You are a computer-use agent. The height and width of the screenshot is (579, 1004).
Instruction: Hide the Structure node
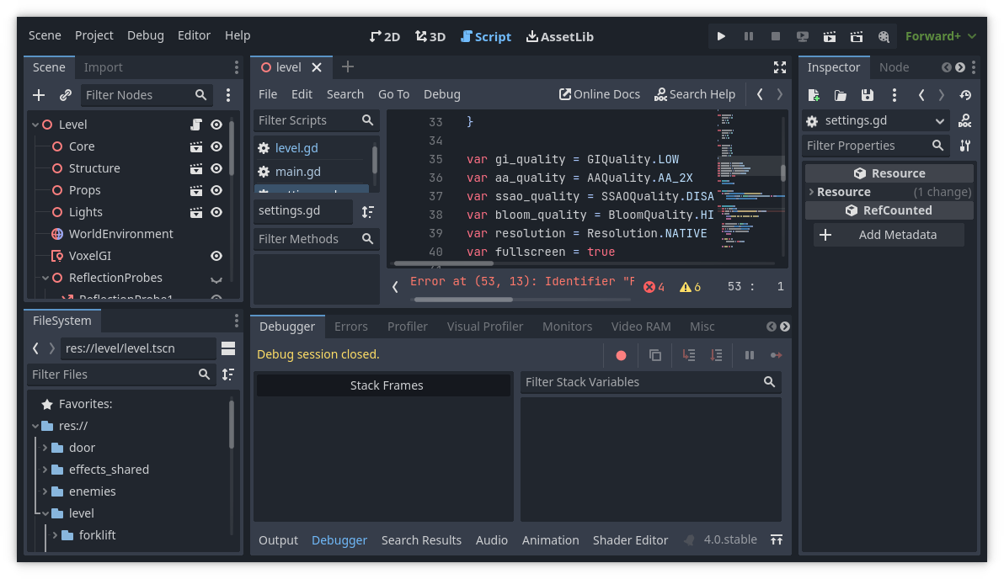point(216,168)
